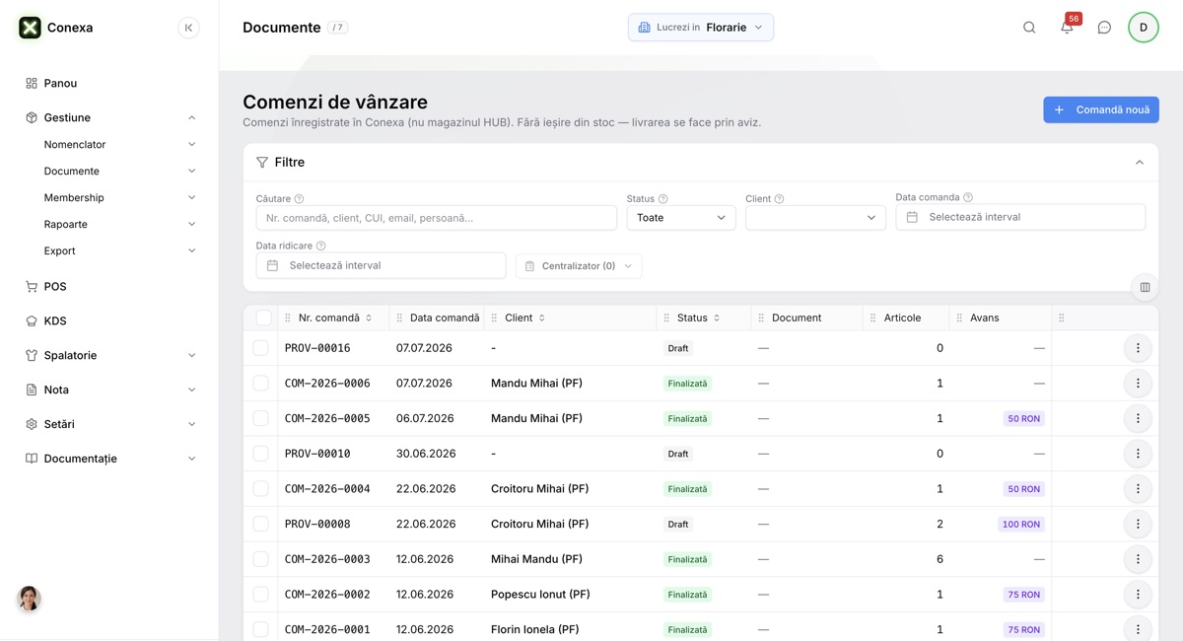
Task: Click help icon next to Căutare
Action: (x=300, y=199)
